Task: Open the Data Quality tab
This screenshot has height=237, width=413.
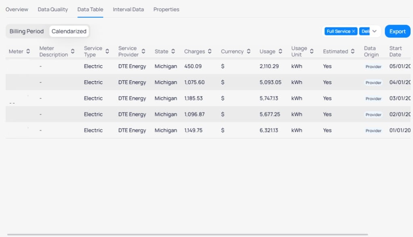Action: point(53,10)
